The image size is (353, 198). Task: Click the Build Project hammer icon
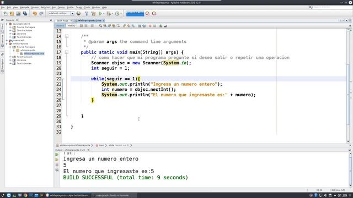click(x=87, y=14)
